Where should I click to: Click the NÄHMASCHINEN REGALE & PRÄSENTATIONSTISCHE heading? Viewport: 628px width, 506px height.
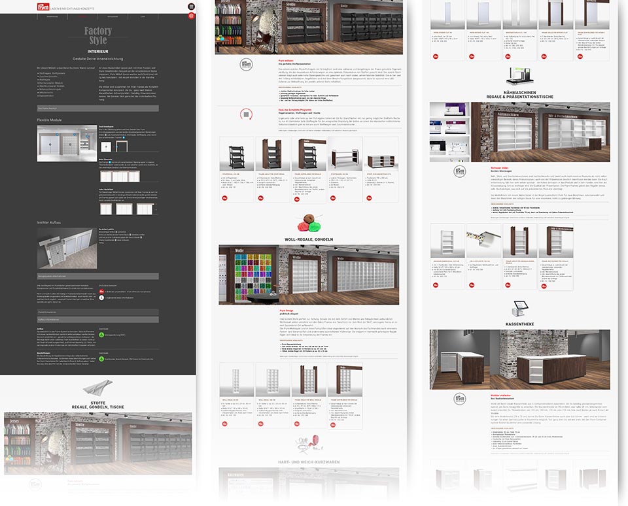tap(520, 95)
